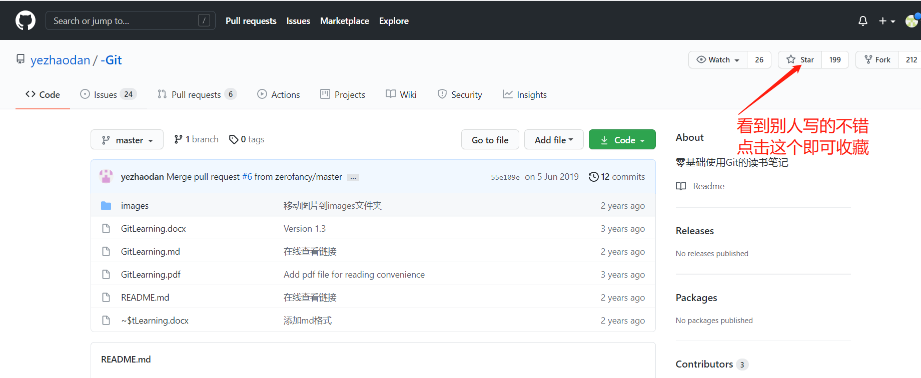View the 212 forks count
Viewport: 921px width, 378px height.
[x=911, y=60]
